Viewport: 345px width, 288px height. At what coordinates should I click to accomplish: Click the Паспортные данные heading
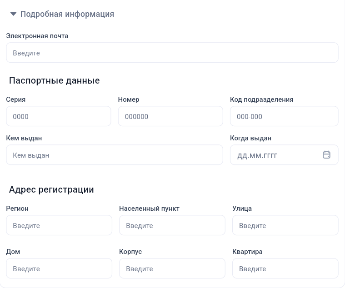55,80
